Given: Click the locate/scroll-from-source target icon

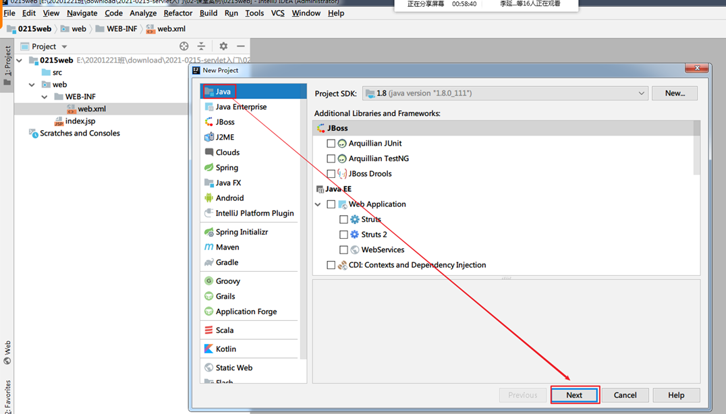Looking at the screenshot, I should coord(184,47).
